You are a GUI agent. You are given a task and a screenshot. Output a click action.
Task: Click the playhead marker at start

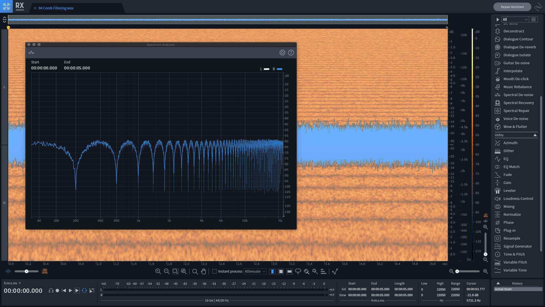point(8,27)
